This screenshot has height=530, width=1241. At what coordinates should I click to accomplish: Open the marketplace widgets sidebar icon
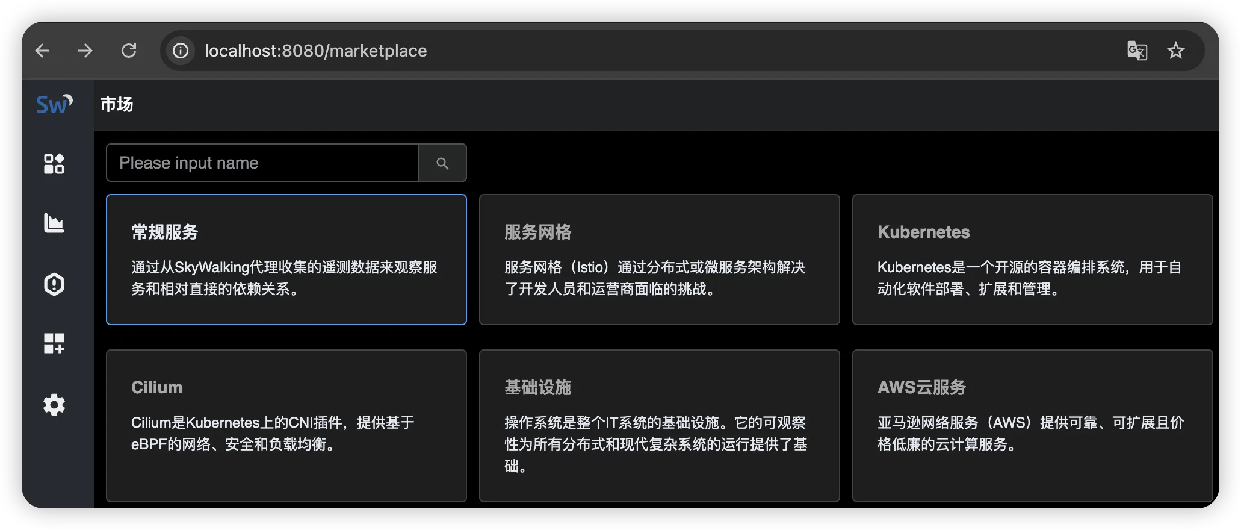pos(54,164)
